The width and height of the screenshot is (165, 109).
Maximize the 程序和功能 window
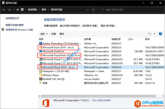click(152, 3)
